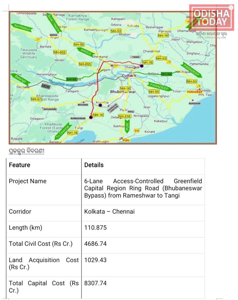Click the green SH-65 highway badge
Screen dimensions: 238x300
(71, 79)
